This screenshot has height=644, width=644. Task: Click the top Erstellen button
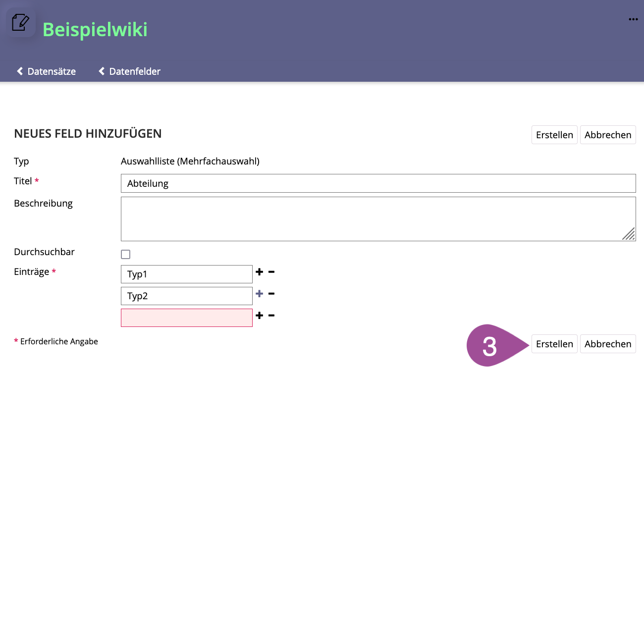[x=554, y=135]
